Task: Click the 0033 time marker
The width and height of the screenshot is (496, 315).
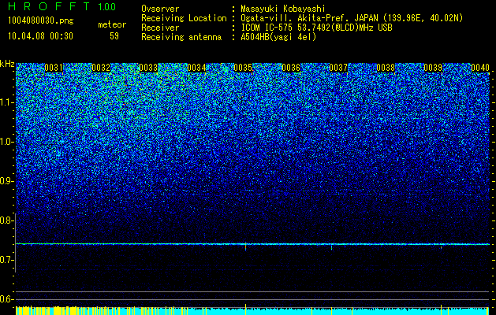Action: click(x=148, y=68)
